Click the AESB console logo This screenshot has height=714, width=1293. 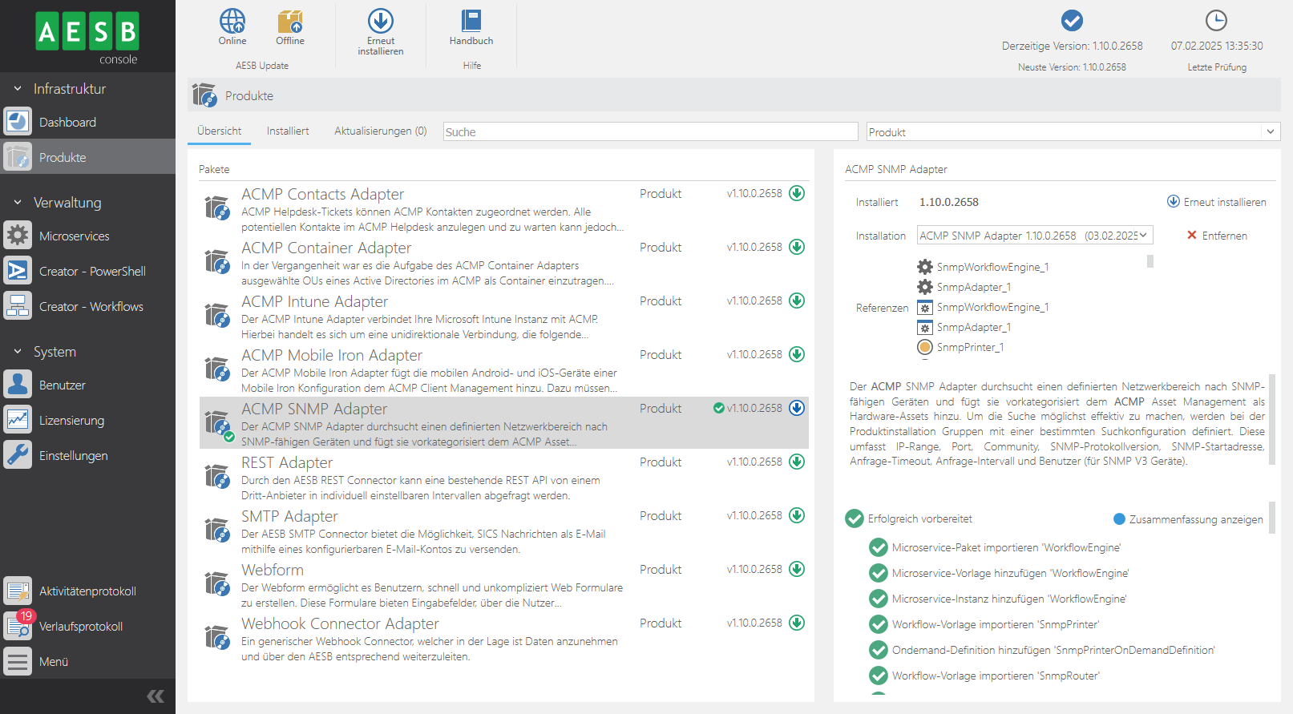tap(87, 37)
